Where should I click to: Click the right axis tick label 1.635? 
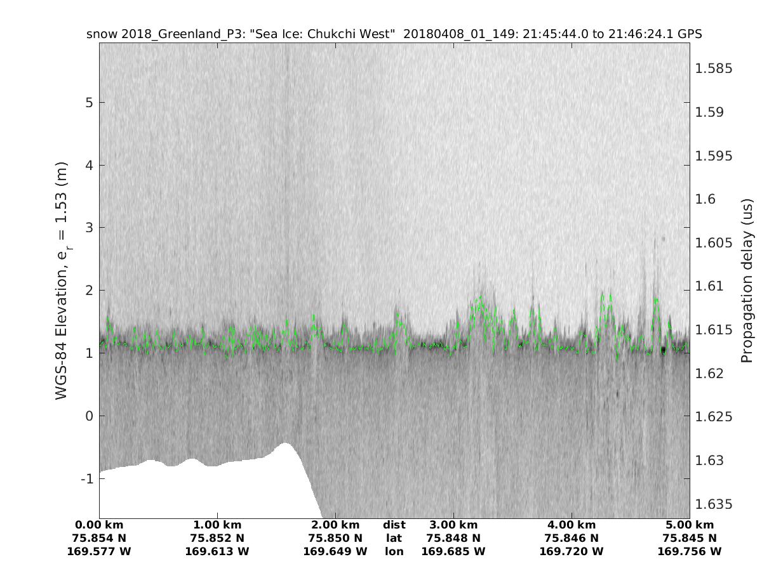(x=714, y=504)
